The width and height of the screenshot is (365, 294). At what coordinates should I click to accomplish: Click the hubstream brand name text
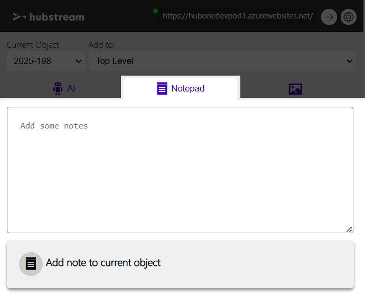(57, 17)
